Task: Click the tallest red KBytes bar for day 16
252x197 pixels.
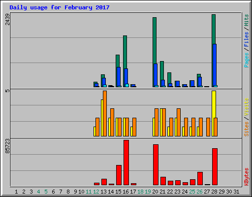Action: (126, 163)
